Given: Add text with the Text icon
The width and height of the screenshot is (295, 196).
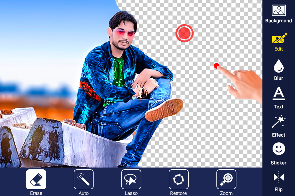Looking at the screenshot, I should pos(279,93).
